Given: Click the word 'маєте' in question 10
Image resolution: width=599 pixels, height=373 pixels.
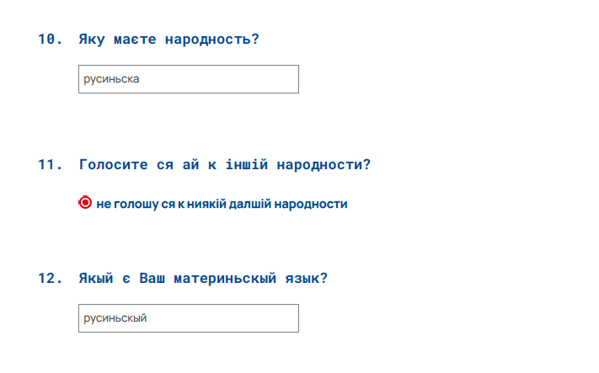Looking at the screenshot, I should [135, 39].
